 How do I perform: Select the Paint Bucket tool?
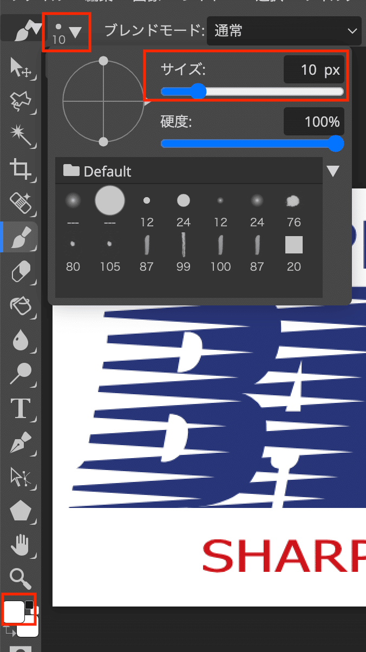click(21, 305)
